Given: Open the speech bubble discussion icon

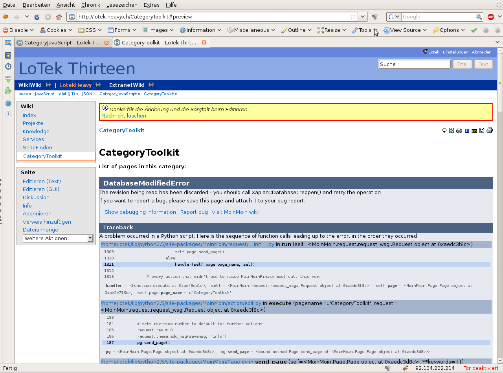Looking at the screenshot, I should [x=444, y=130].
